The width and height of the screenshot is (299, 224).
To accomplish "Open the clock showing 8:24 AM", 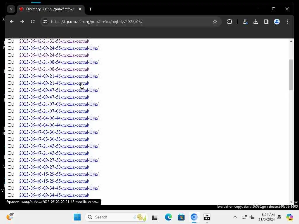I will click(266, 217).
